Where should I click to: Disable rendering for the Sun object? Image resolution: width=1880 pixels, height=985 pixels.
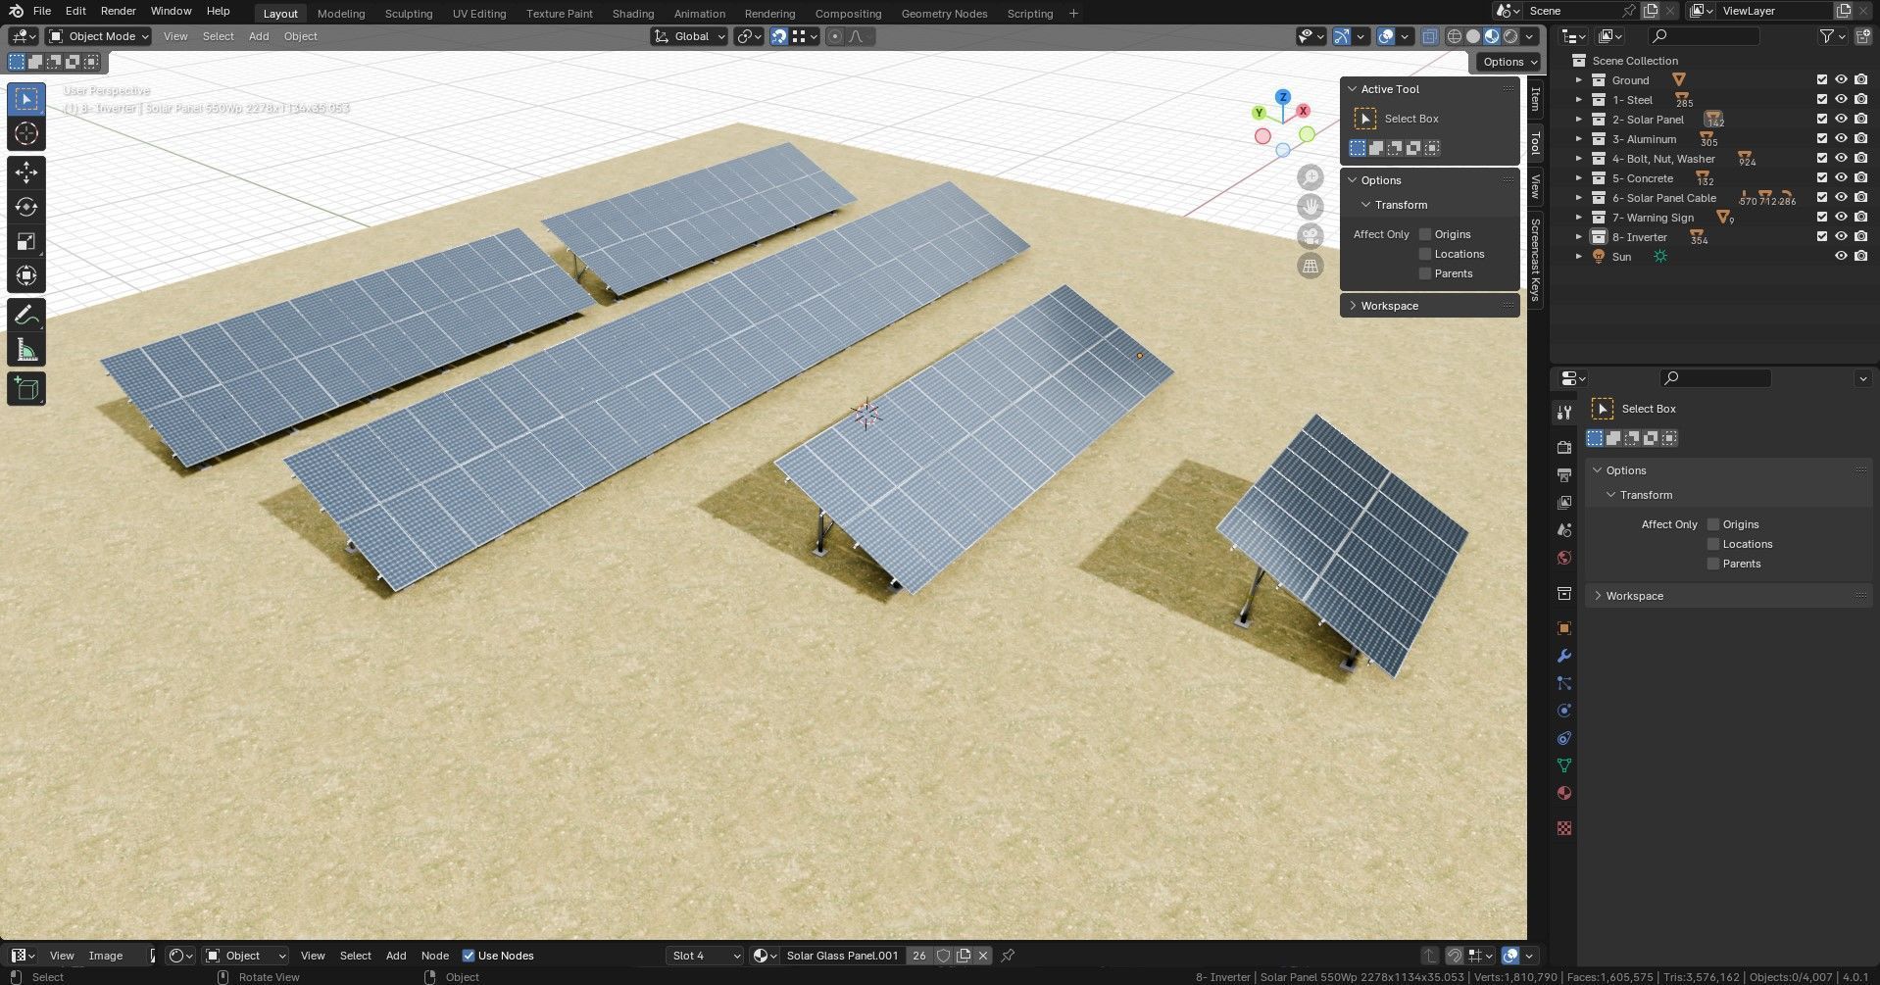(x=1860, y=257)
